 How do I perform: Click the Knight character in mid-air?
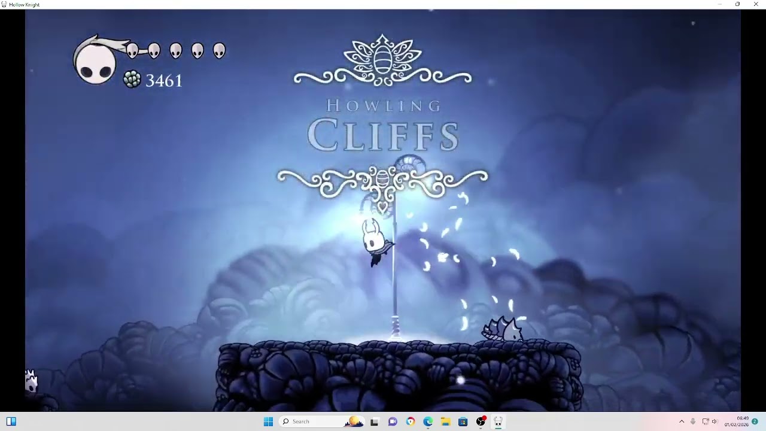point(375,243)
